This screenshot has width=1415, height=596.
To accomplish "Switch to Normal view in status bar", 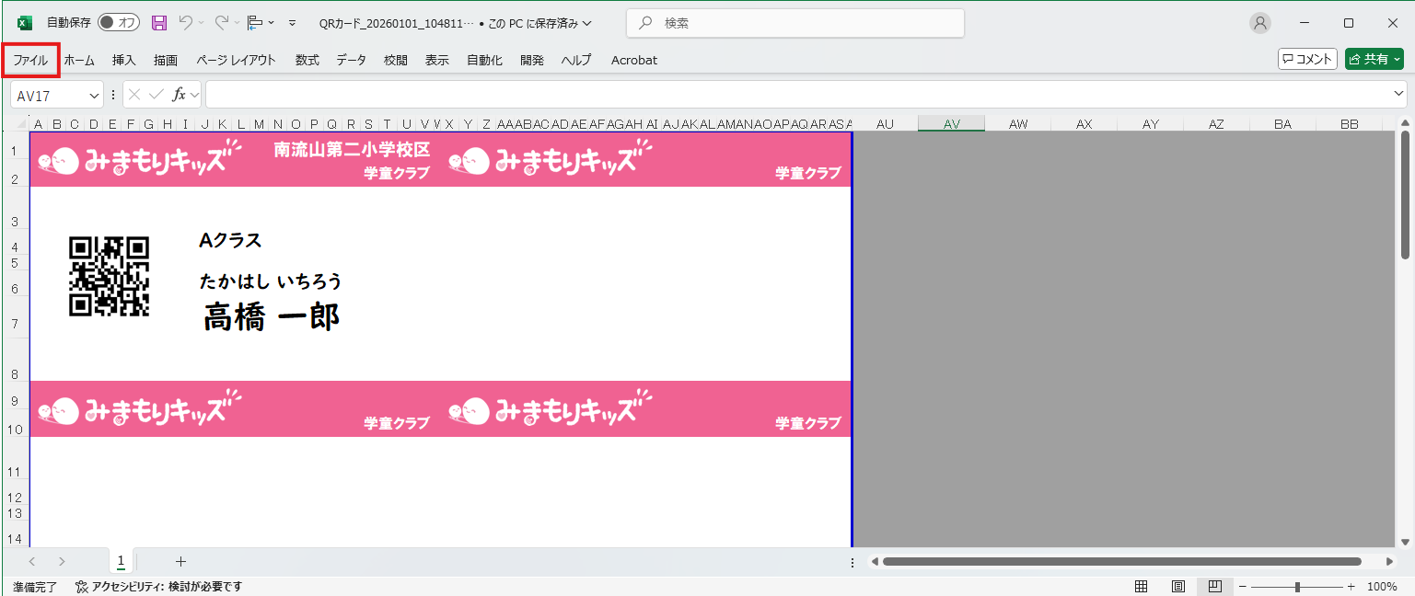I will [1141, 587].
